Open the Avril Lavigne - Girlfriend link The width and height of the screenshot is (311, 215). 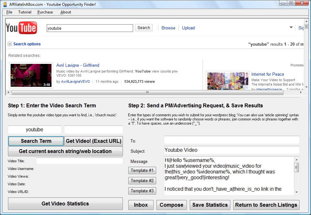(x=78, y=65)
